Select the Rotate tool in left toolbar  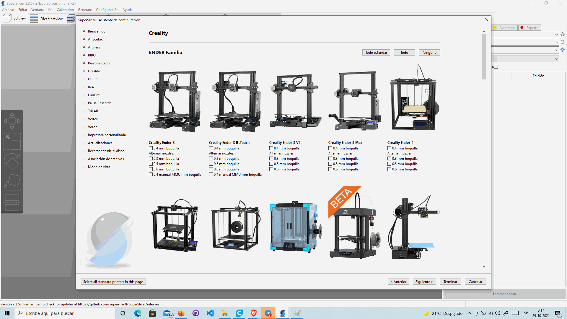(12, 162)
